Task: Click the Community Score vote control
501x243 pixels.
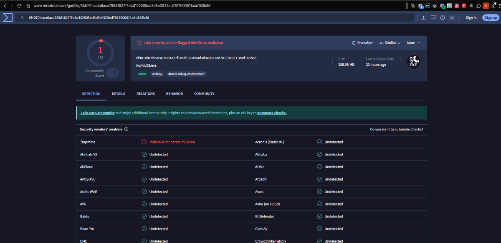Action: (x=112, y=73)
